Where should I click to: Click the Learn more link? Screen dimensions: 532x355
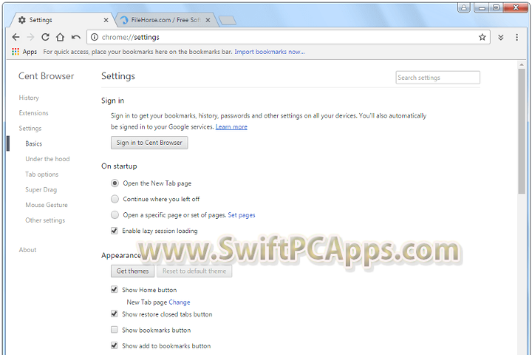click(231, 126)
